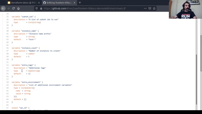The width and height of the screenshot is (202, 114).
Task: Bookmark this page with the star icon
Action: pyautogui.click(x=154, y=9)
